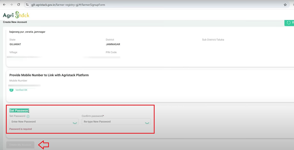The height and width of the screenshot is (150, 294).
Task: Click the Verified OK text
Action: [x=21, y=90]
